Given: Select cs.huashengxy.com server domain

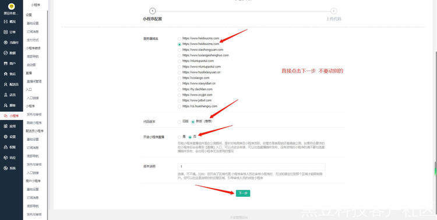Looking at the screenshot, I should point(179,107).
